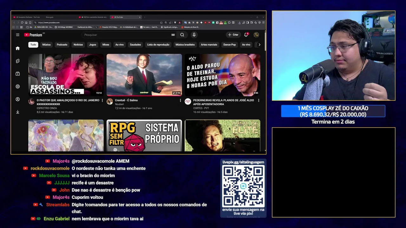The width and height of the screenshot is (406, 228).
Task: Open the notifications bell
Action: tap(246, 35)
